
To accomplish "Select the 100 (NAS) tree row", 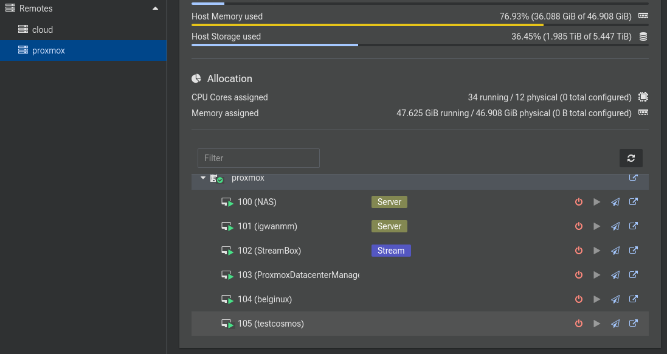I will point(420,202).
